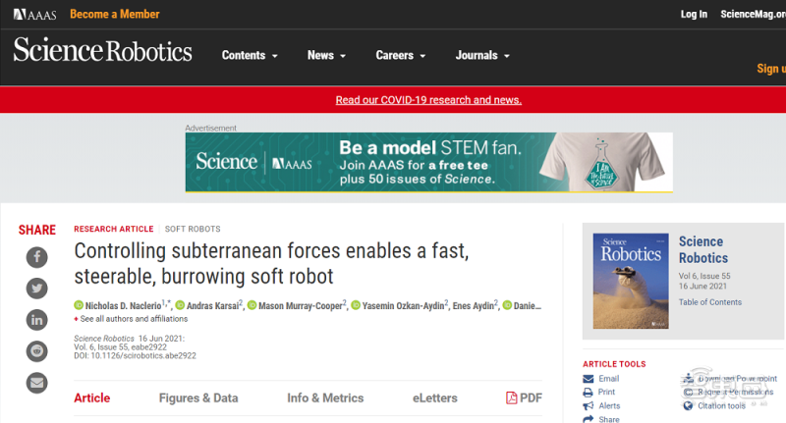
Task: Click ORCID icon next to Andras Karsai
Action: (x=181, y=305)
